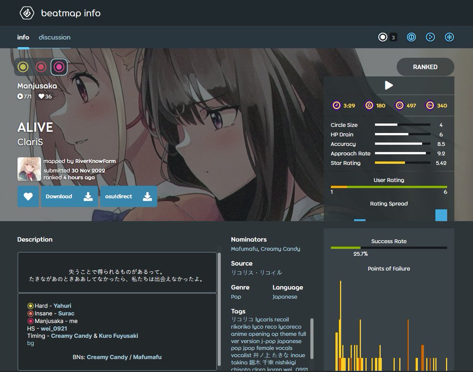Click the slider count icon beside 340

coord(430,105)
